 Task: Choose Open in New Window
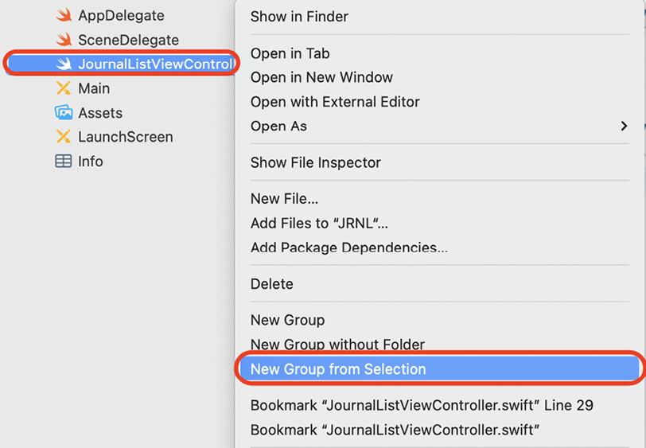tap(321, 77)
